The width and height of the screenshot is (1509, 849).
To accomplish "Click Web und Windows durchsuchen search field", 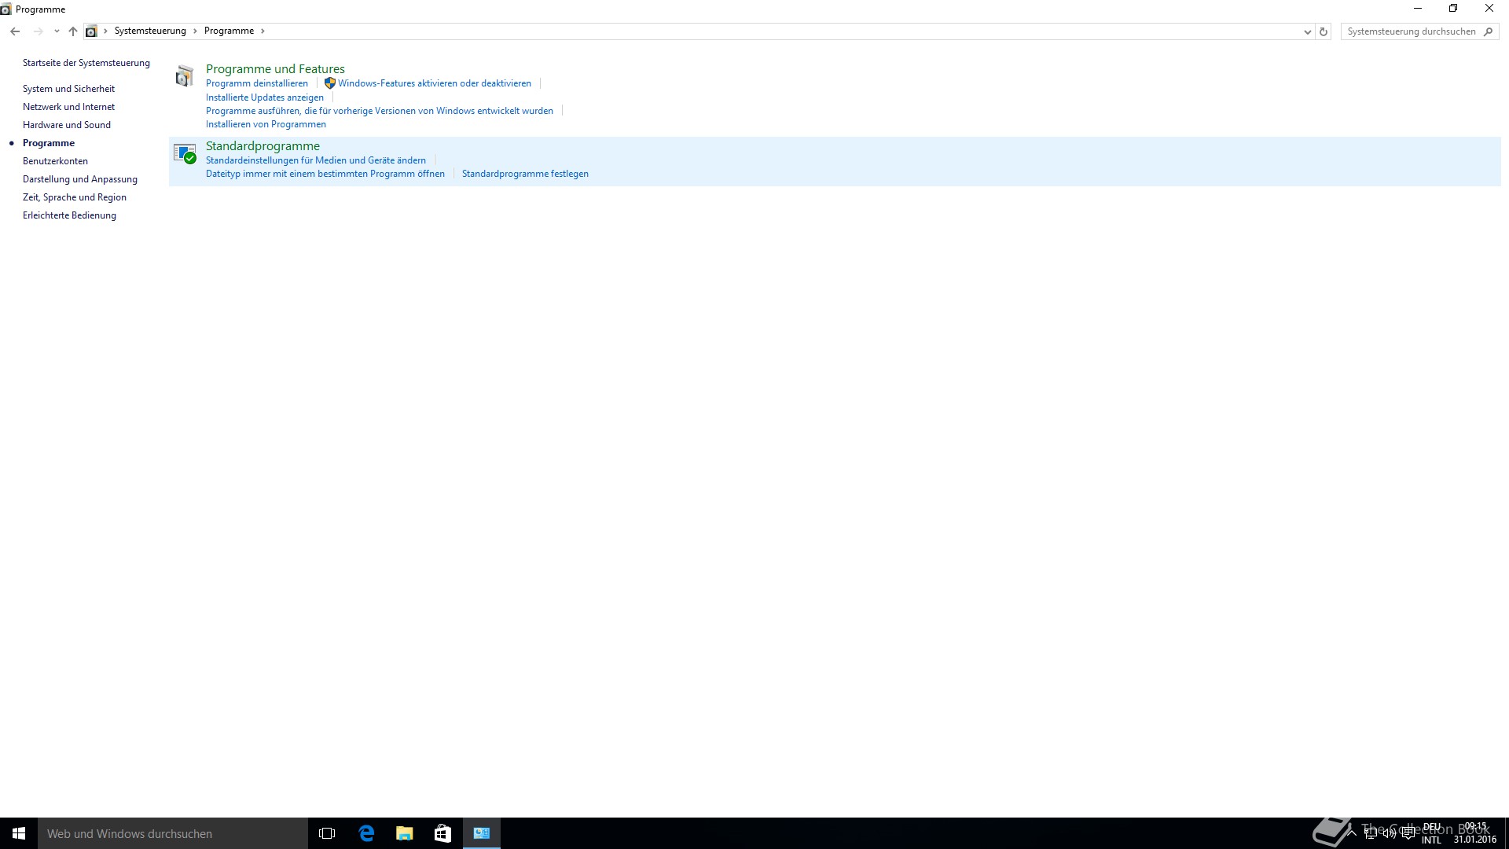I will (x=173, y=833).
